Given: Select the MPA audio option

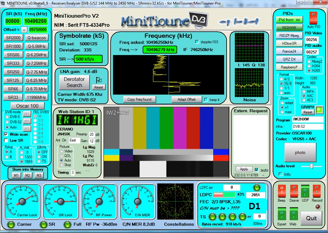Looking at the screenshot, I should (304, 91).
